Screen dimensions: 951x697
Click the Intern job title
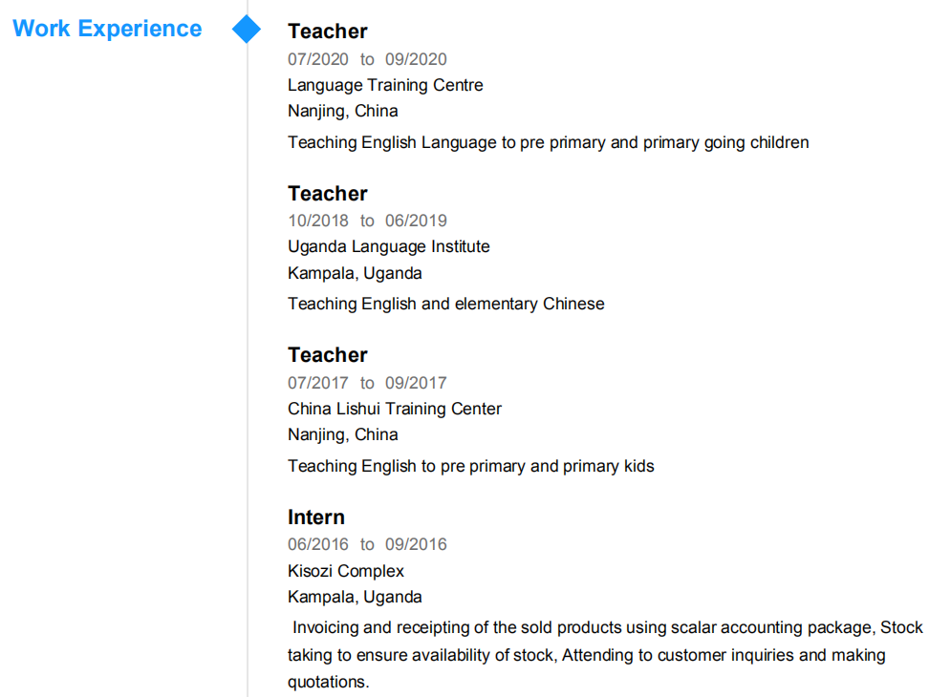point(315,517)
